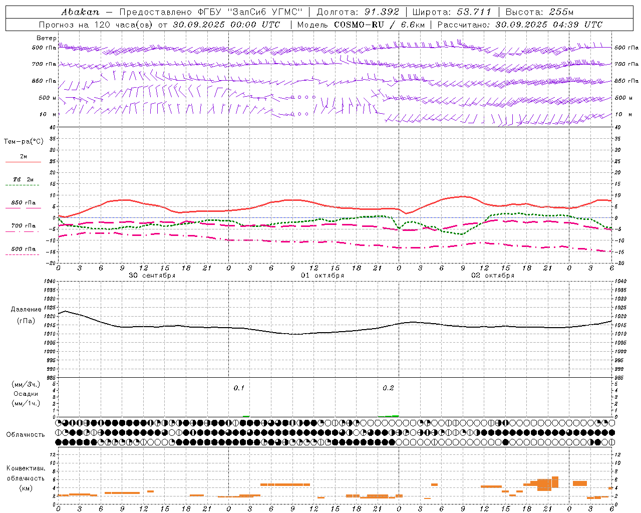Screen dimensions: 641x513
Task: Click the 'Широта: 53.711' value
Action: pyautogui.click(x=452, y=12)
